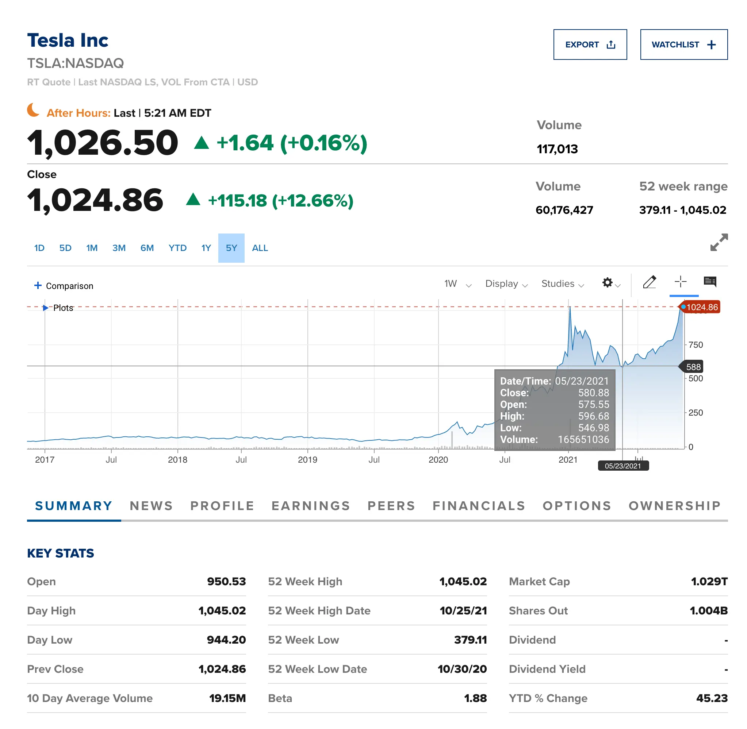Click the 2020 label on chart axis
Screen dimensions: 747x729
click(x=438, y=460)
